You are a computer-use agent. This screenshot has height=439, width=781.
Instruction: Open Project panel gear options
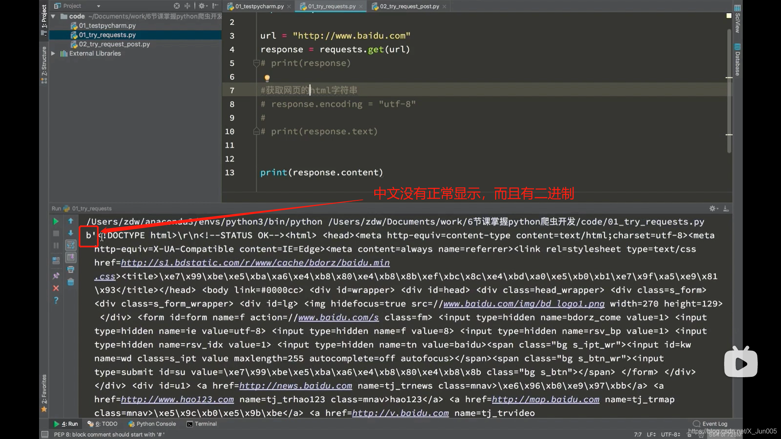[x=202, y=6]
